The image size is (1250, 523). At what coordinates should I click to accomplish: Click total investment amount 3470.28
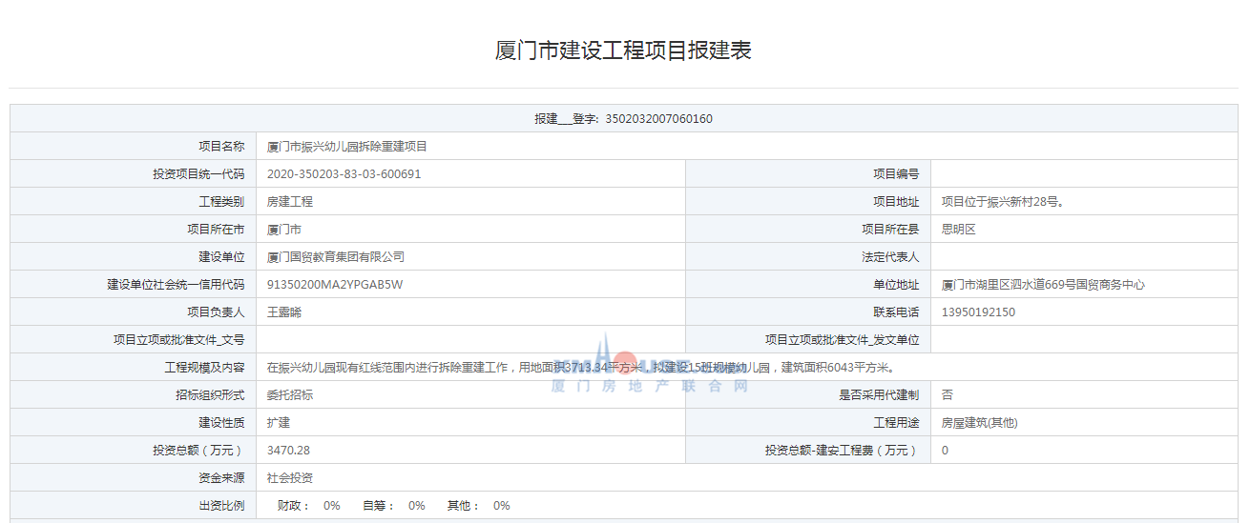[288, 451]
